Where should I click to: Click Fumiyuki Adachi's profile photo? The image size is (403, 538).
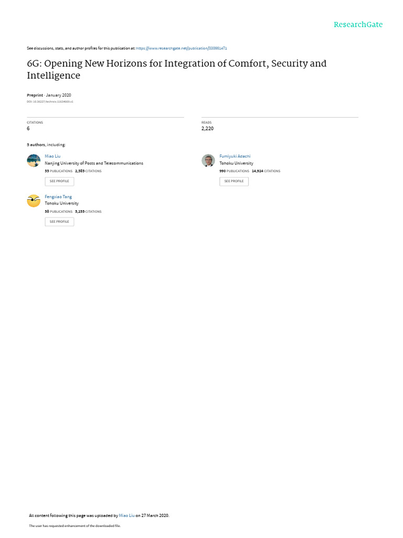208,161
